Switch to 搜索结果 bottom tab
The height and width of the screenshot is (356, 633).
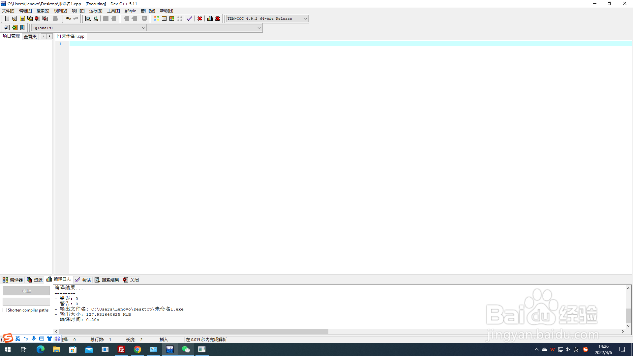tap(107, 280)
